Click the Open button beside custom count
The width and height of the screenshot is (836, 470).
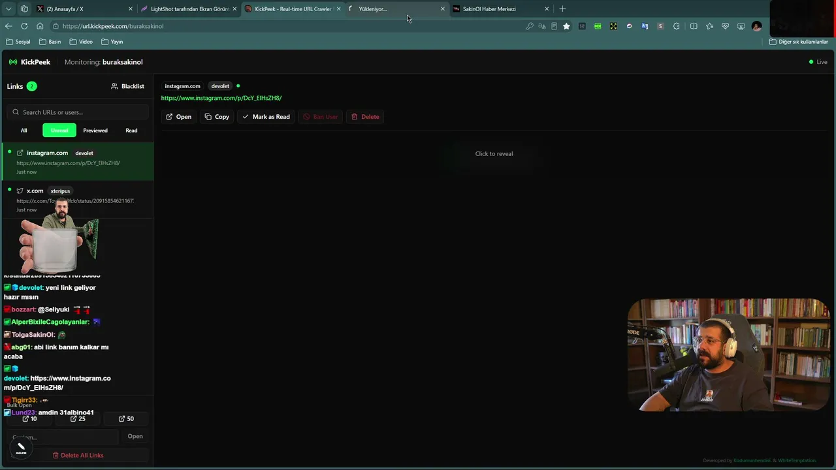tap(135, 436)
